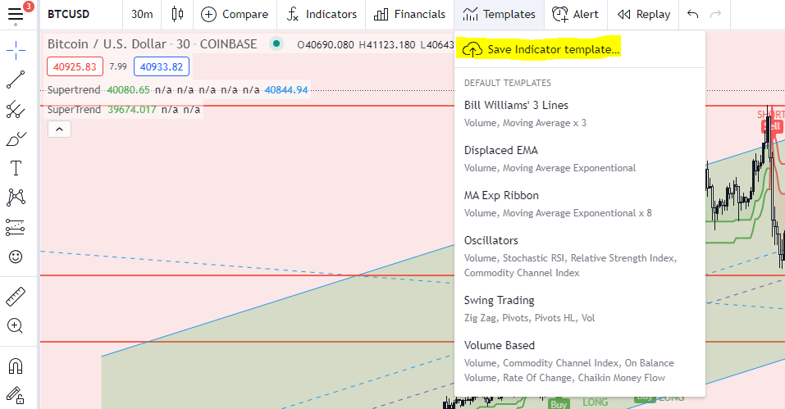
Task: Choose the pitchfork drawing tool
Action: click(16, 109)
